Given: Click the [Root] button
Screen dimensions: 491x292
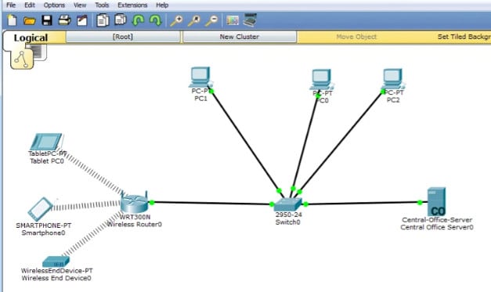Looking at the screenshot, I should (123, 37).
